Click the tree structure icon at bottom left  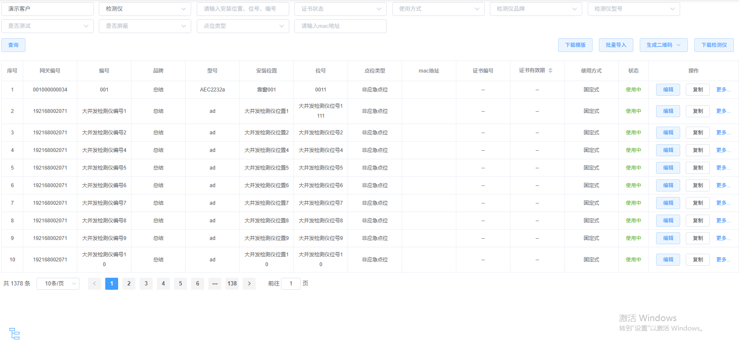[x=15, y=334]
